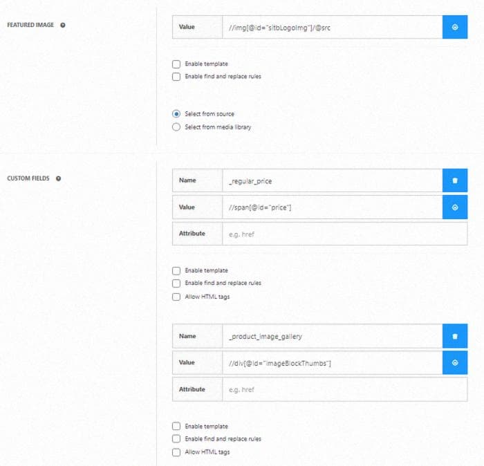The width and height of the screenshot is (484, 466).
Task: Edit Featured Image XPath value field
Action: pos(332,27)
